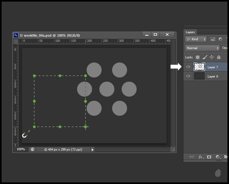The height and width of the screenshot is (184, 229).
Task: Toggle lock transparent pixels
Action: [x=197, y=57]
